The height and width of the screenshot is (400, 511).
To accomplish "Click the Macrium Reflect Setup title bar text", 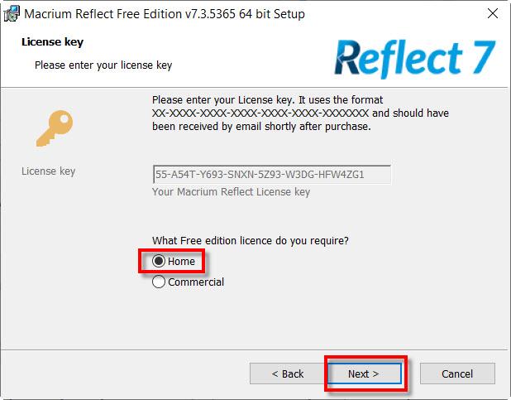I will pyautogui.click(x=164, y=14).
